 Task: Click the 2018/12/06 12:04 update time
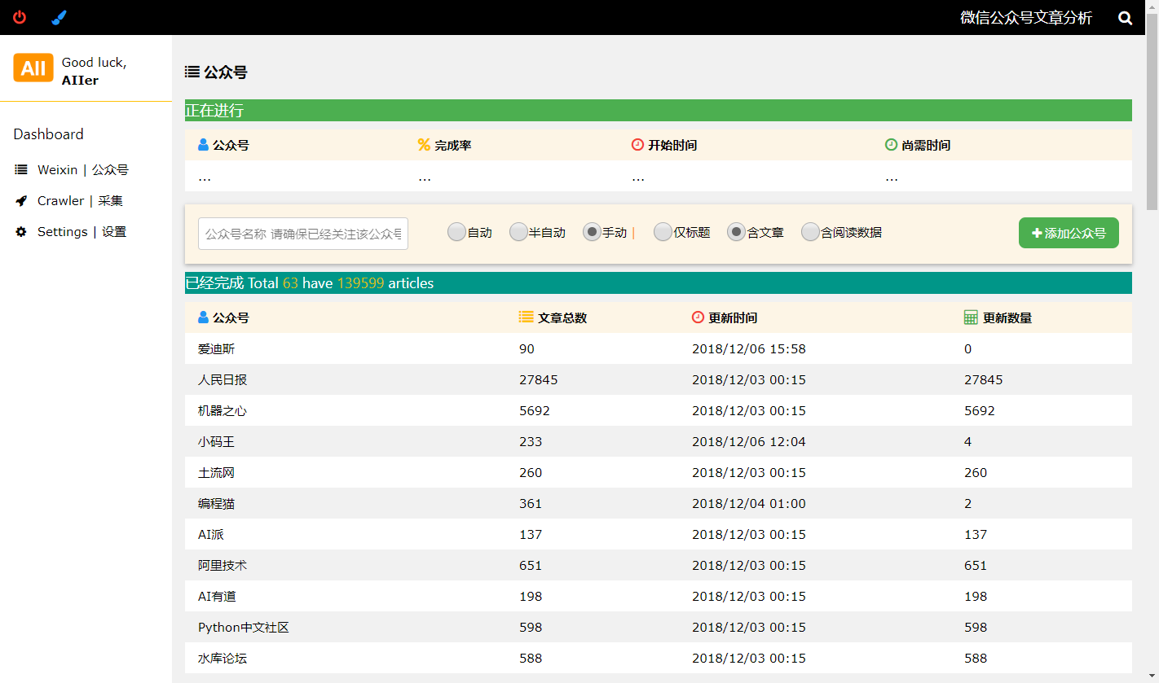749,441
